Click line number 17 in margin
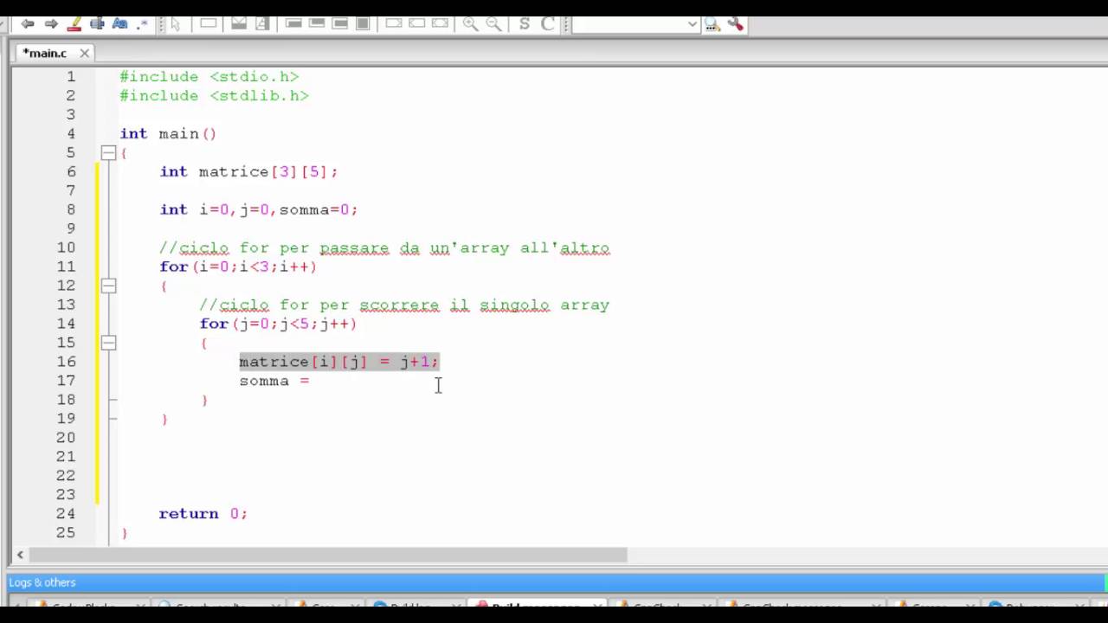The width and height of the screenshot is (1108, 623). [x=66, y=381]
